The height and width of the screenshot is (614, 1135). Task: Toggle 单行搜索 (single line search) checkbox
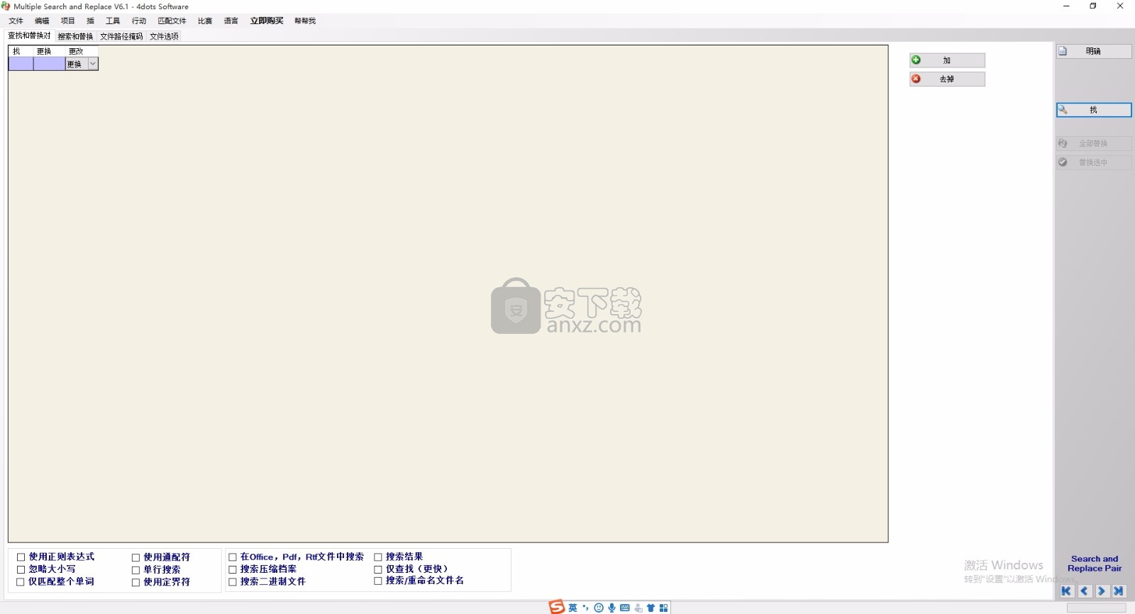(135, 570)
